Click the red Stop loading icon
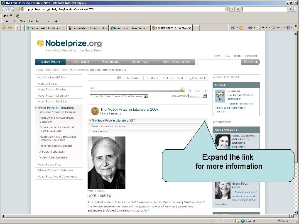Viewport: 299px width, 224px height. (x=238, y=9)
